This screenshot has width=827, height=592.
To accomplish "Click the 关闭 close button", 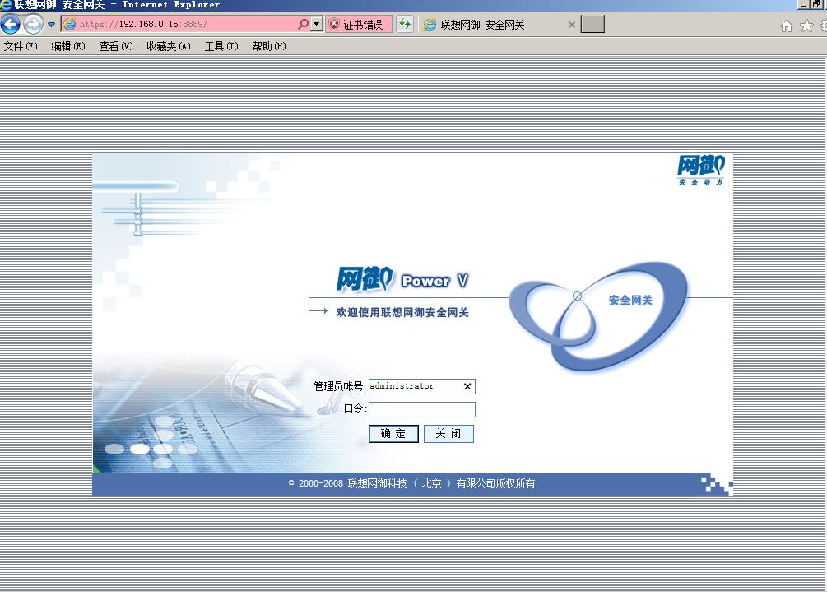I will coord(448,434).
